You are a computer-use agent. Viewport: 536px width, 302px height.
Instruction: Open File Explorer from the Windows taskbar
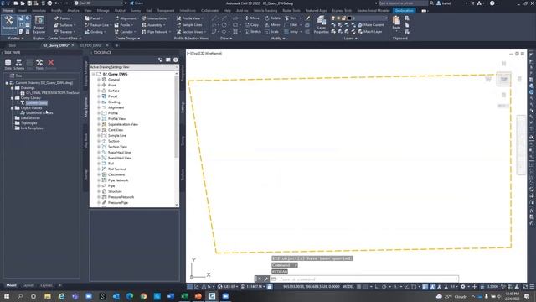point(48,296)
